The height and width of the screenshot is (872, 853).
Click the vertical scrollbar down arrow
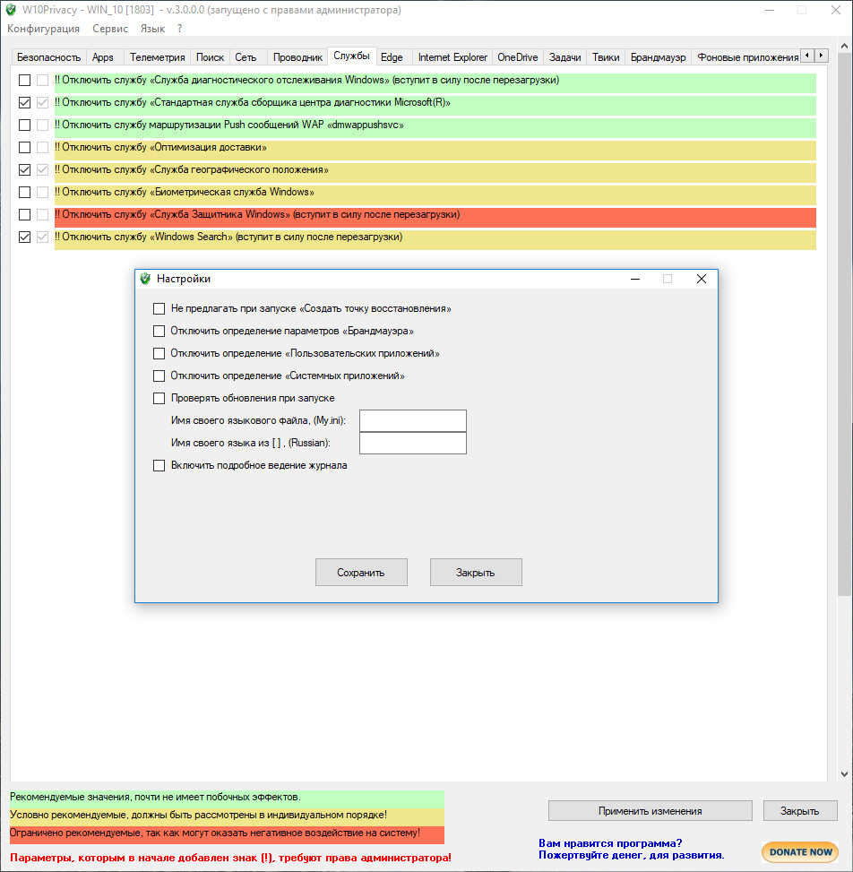coord(845,773)
